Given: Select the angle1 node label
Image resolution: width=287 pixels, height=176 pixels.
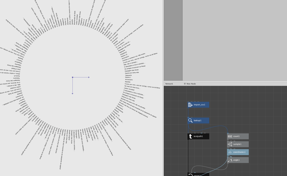Looking at the screenshot, I should tap(236, 160).
